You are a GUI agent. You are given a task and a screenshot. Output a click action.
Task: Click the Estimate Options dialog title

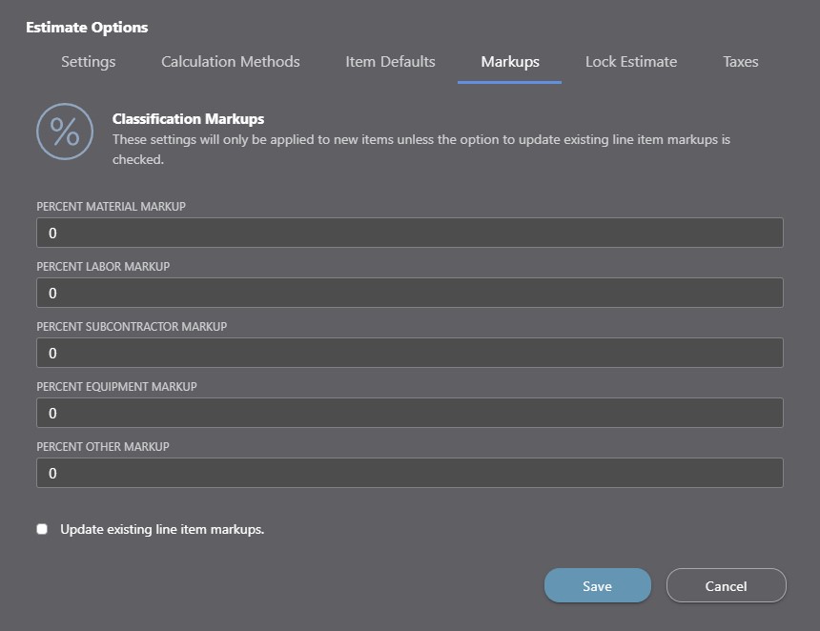pos(87,28)
